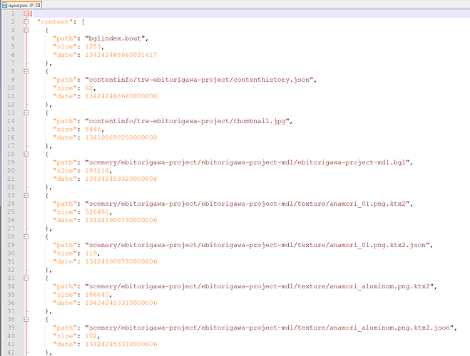Click the thumbnail.jpg path string
This screenshot has height=356, width=470.
[188, 121]
